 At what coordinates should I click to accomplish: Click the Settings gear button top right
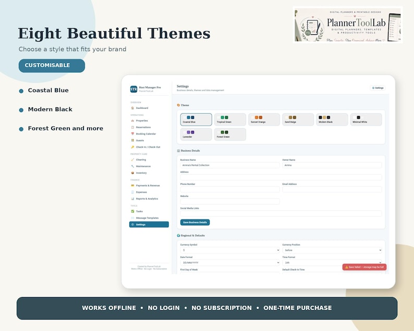378,88
